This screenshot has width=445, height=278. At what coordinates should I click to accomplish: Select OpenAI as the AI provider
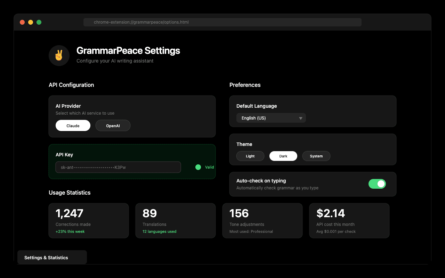(113, 125)
